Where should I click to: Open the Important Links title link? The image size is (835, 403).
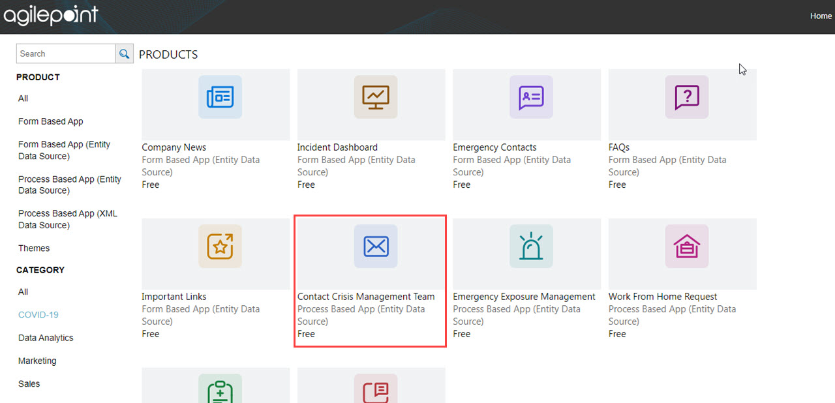click(x=174, y=297)
